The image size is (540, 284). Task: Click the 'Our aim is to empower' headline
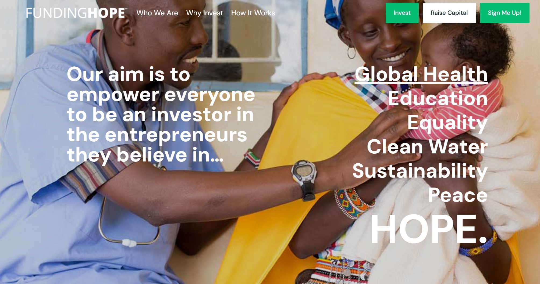pyautogui.click(x=161, y=115)
